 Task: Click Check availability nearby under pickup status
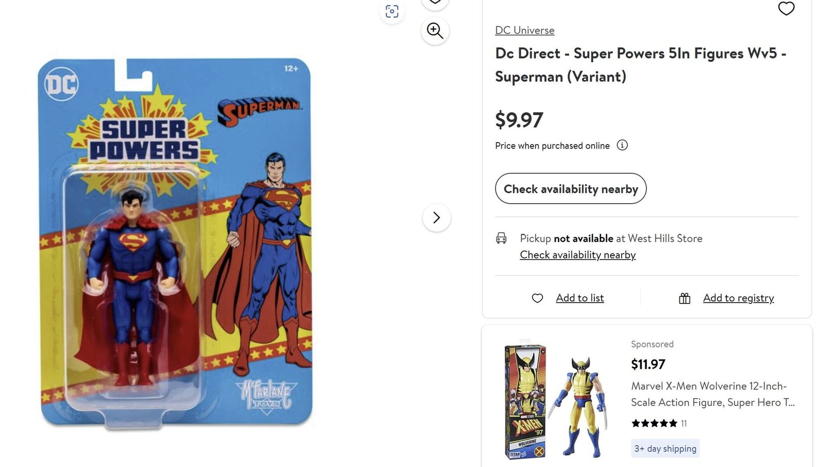(577, 255)
